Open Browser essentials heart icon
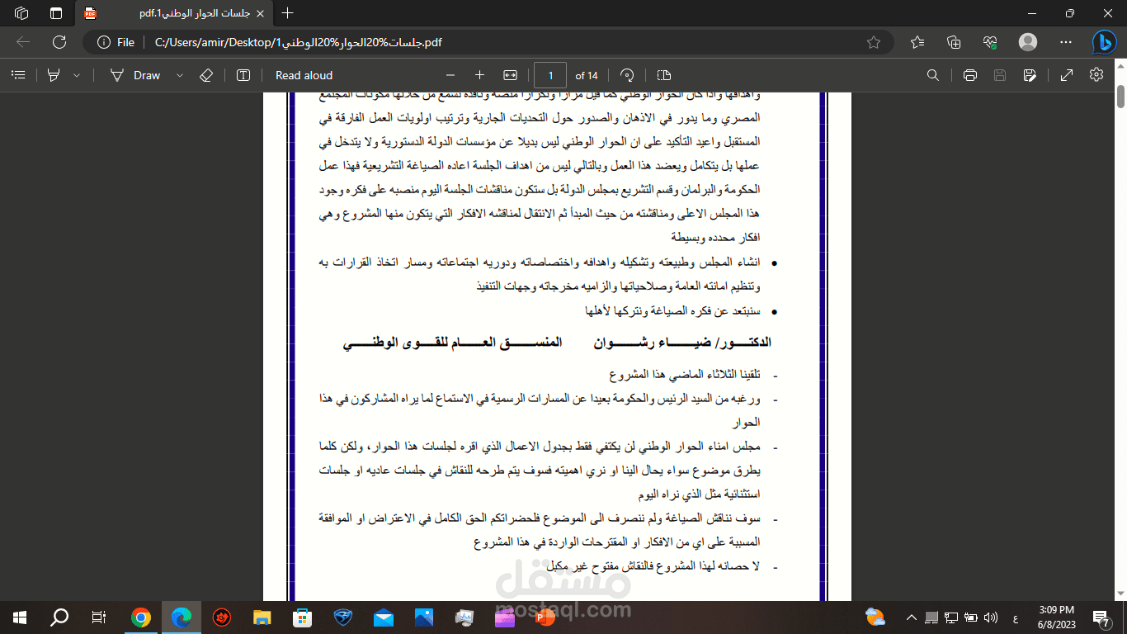 [x=991, y=42]
